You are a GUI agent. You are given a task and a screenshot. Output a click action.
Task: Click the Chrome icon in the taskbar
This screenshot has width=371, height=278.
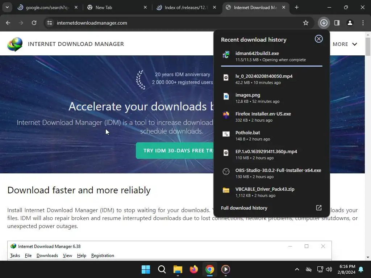[210, 269]
